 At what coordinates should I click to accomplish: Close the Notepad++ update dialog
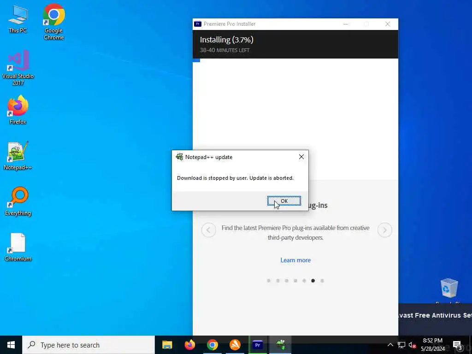[301, 157]
